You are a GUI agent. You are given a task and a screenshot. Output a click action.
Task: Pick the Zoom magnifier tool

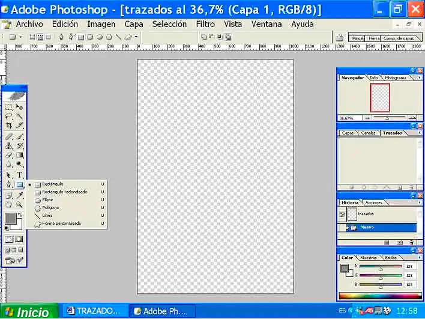20,204
